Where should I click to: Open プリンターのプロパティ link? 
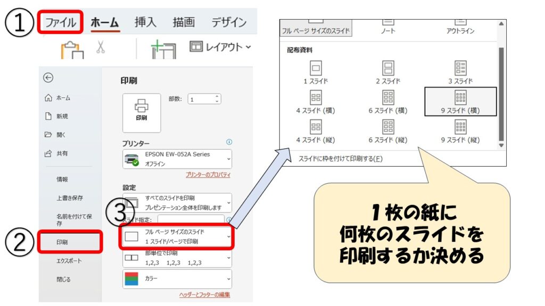(x=208, y=175)
